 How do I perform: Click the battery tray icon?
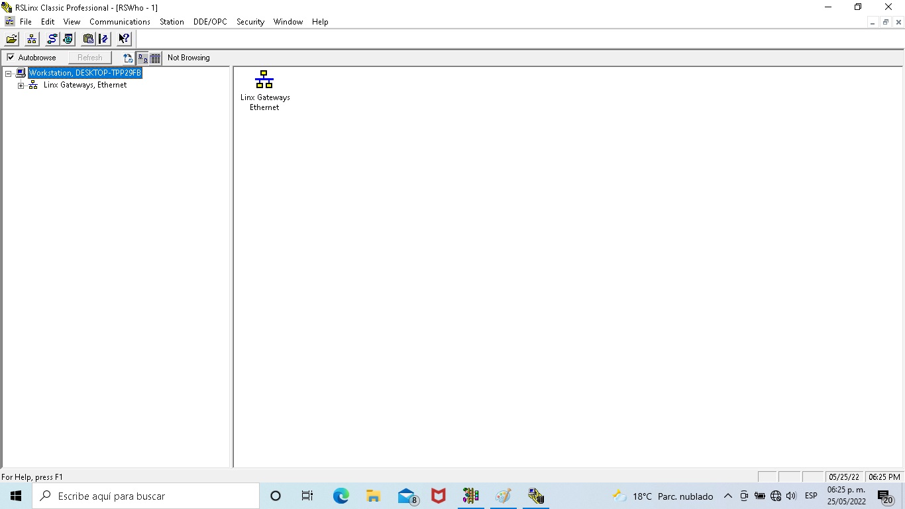click(x=760, y=496)
